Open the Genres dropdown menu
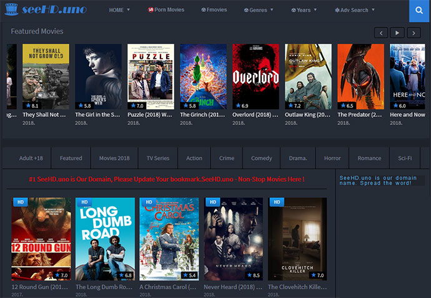Image resolution: width=431 pixels, height=298 pixels. [x=258, y=11]
